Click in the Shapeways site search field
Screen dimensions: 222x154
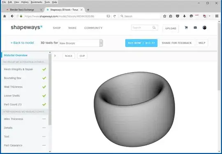coord(142,28)
